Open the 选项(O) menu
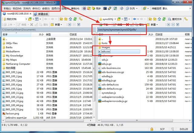Image resolution: width=194 pixels, height=133 pixels. click(55, 9)
